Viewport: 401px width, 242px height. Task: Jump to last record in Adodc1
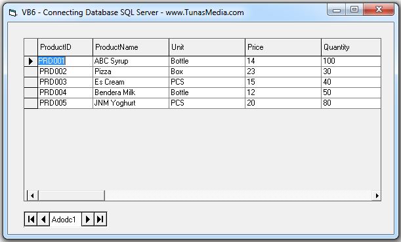click(x=100, y=219)
